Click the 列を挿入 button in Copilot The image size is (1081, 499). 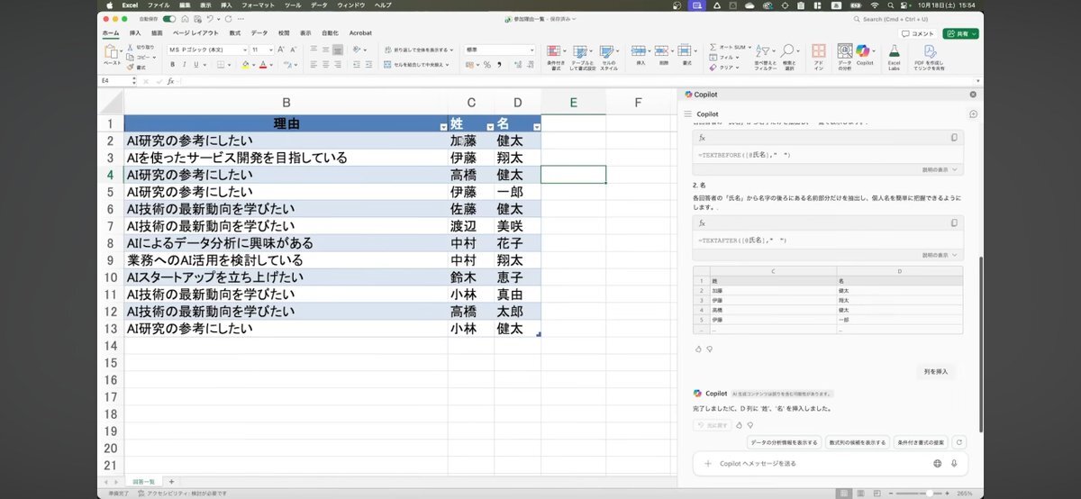pos(939,372)
